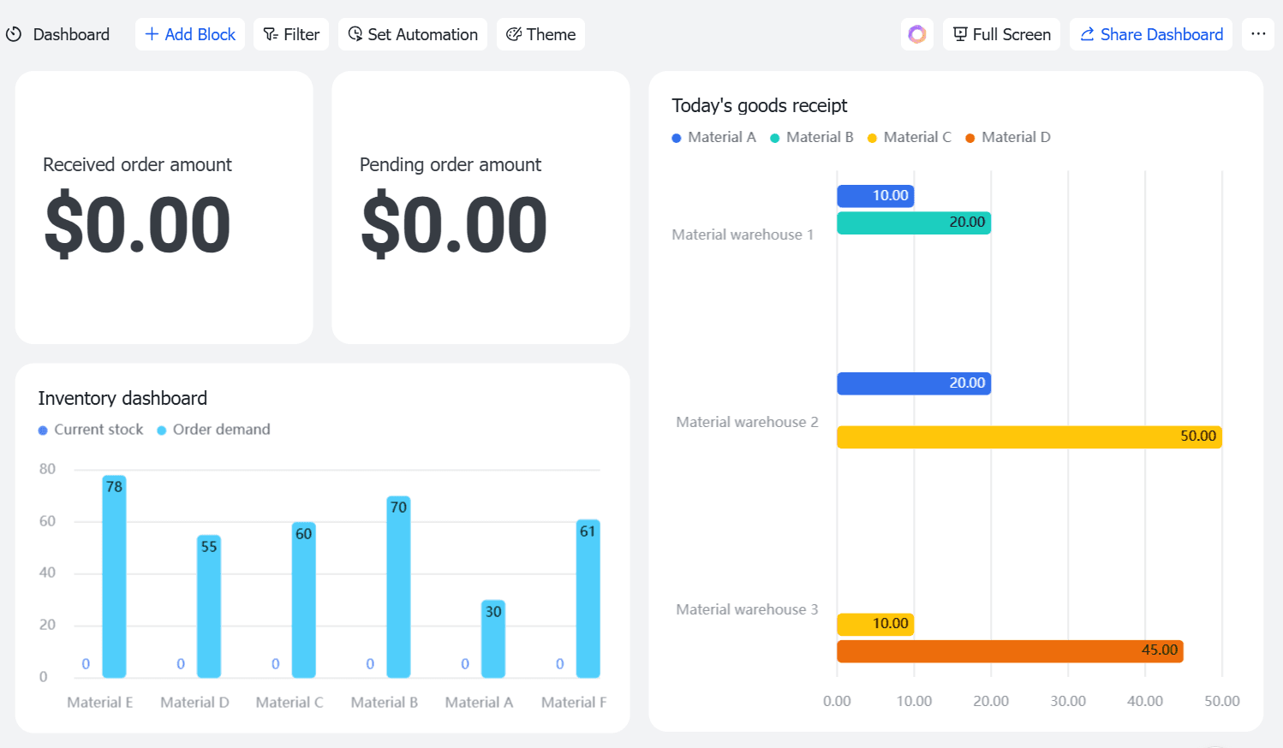This screenshot has height=748, width=1283.
Task: Toggle the Material A legend series
Action: pos(714,137)
